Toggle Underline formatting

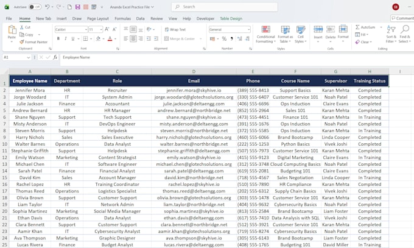click(73, 38)
